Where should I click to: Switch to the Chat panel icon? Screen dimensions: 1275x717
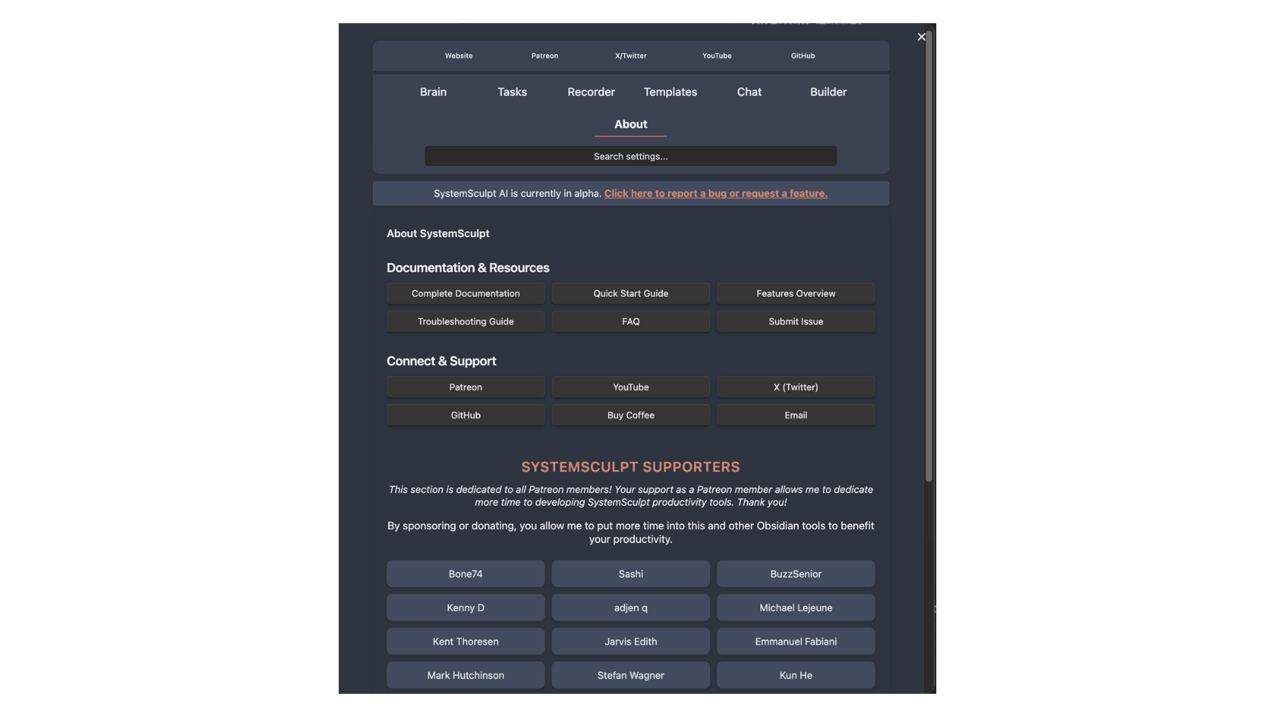point(748,91)
